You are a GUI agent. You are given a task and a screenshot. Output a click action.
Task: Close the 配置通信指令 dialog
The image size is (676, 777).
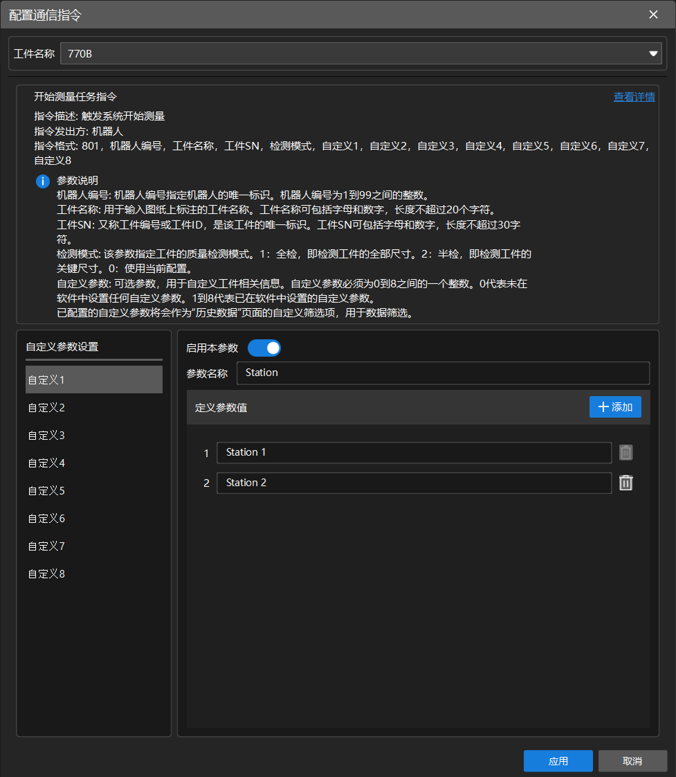(x=652, y=14)
